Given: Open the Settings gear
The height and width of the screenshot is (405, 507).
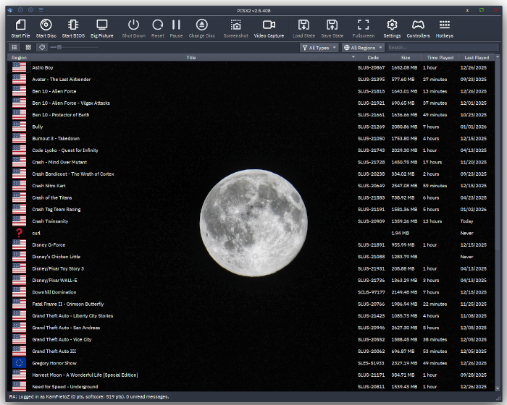Looking at the screenshot, I should (392, 28).
